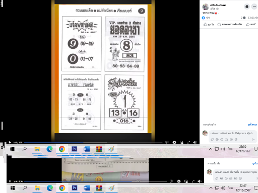View the blue like reactions count

coord(206,18)
